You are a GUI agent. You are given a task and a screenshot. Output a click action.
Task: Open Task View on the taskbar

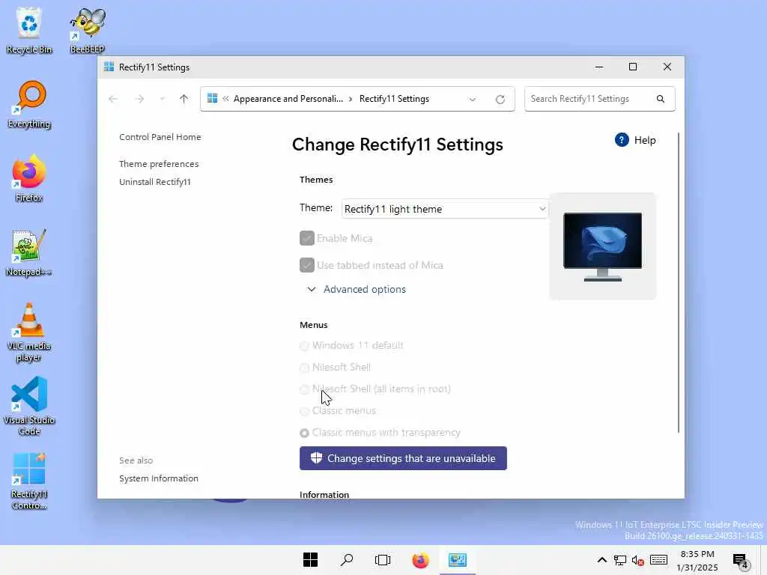click(383, 560)
